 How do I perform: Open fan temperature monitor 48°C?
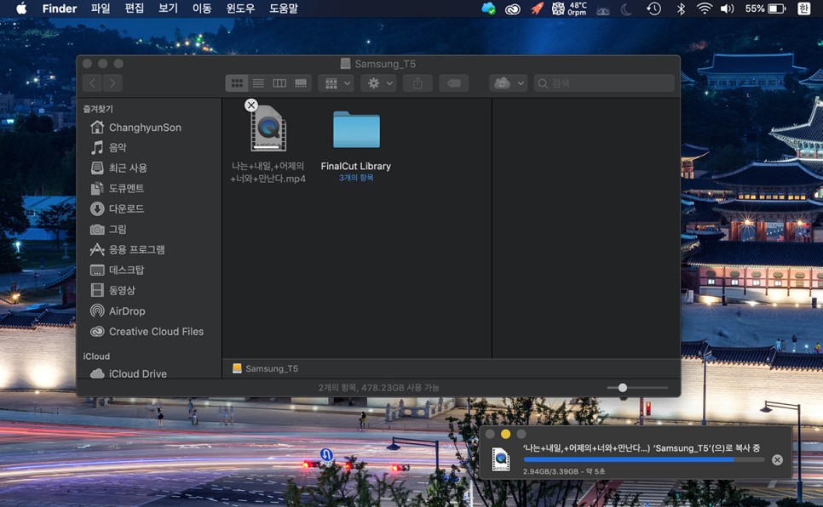[x=569, y=9]
